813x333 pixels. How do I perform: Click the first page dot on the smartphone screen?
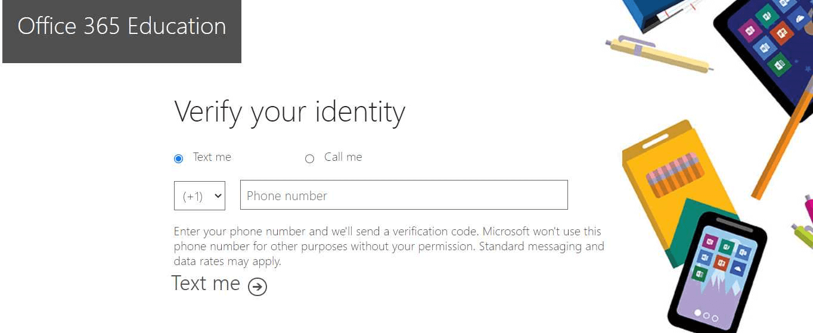(698, 313)
